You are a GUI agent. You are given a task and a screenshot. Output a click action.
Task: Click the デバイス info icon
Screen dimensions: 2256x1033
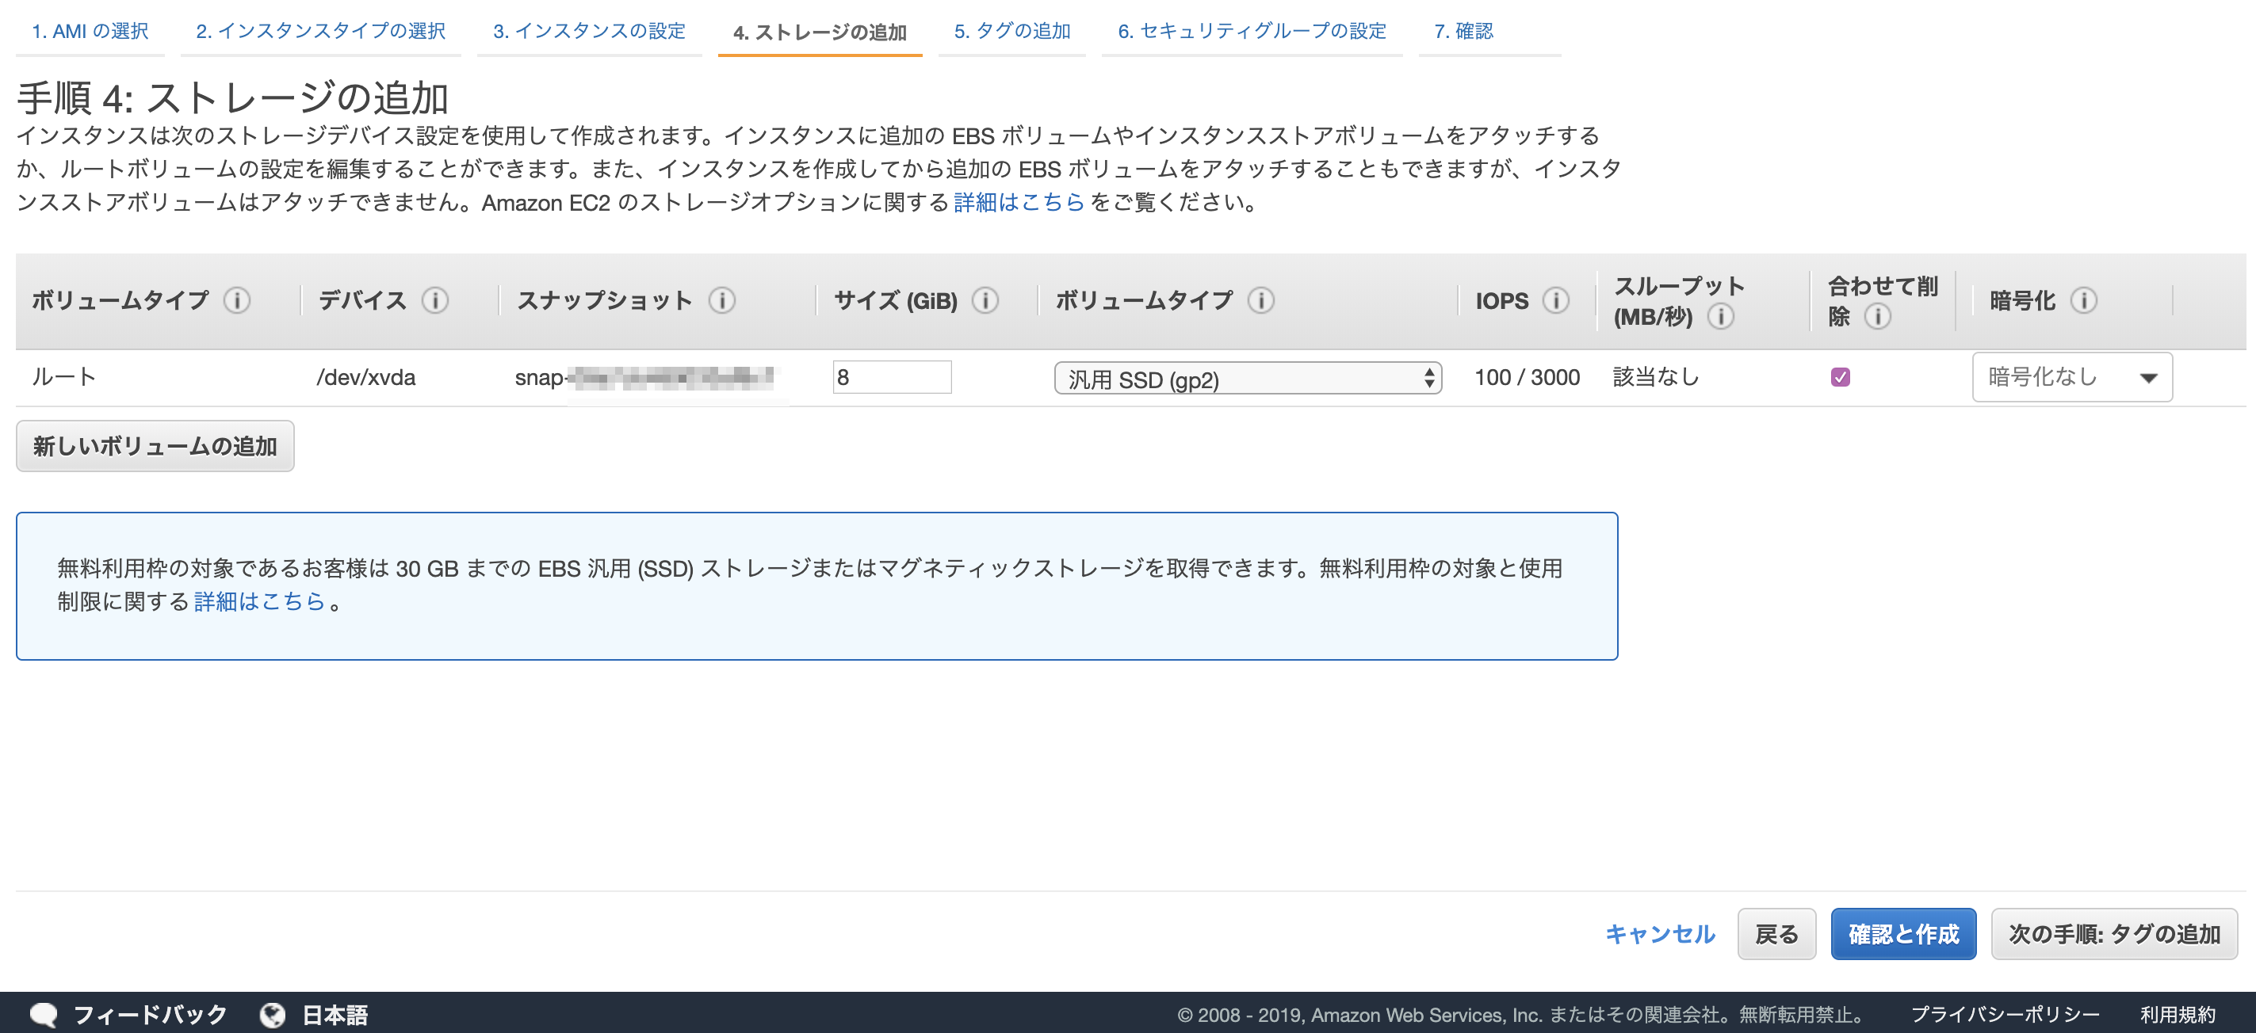point(435,300)
